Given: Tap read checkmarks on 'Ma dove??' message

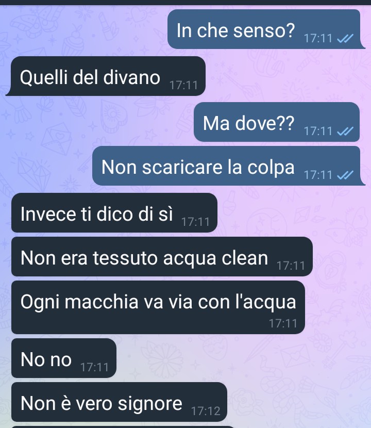Looking at the screenshot, I should tap(345, 131).
